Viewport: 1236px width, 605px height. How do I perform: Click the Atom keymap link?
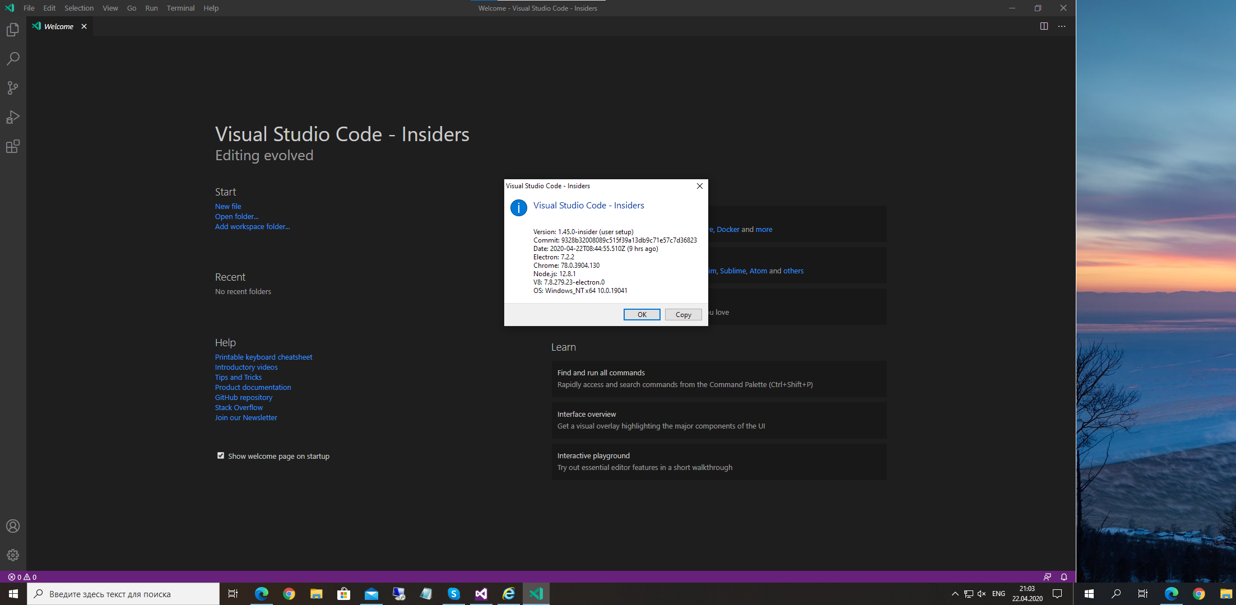tap(758, 271)
